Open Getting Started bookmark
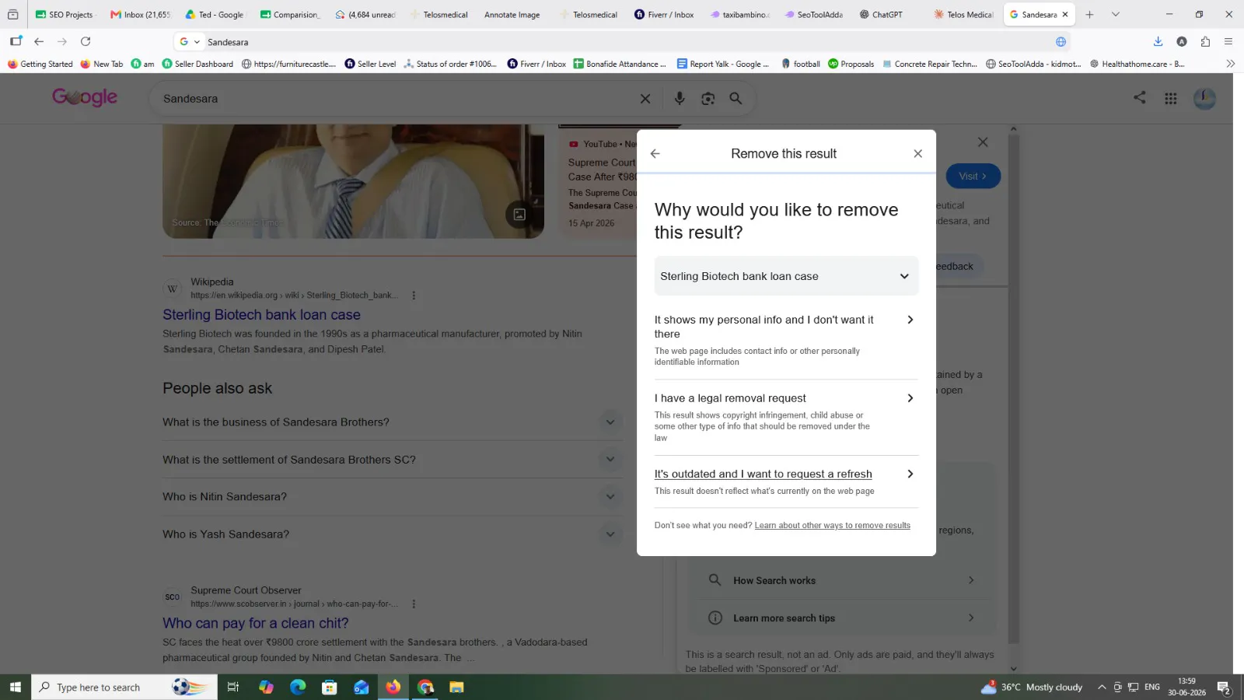The image size is (1244, 700). click(40, 65)
